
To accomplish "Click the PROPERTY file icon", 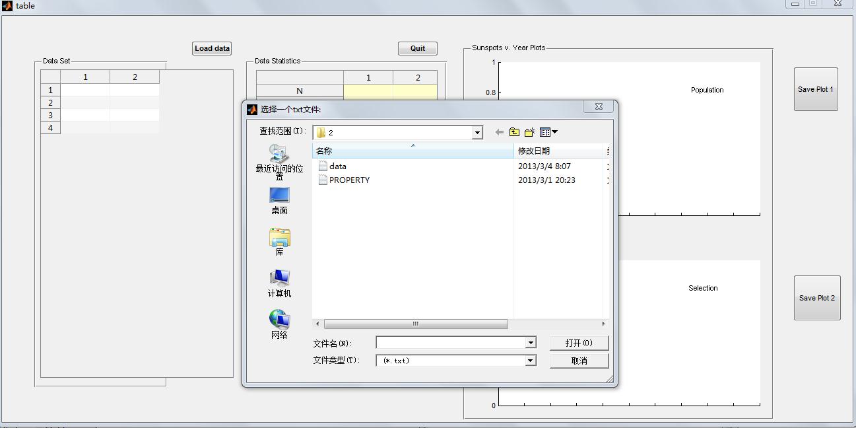I will pyautogui.click(x=323, y=180).
